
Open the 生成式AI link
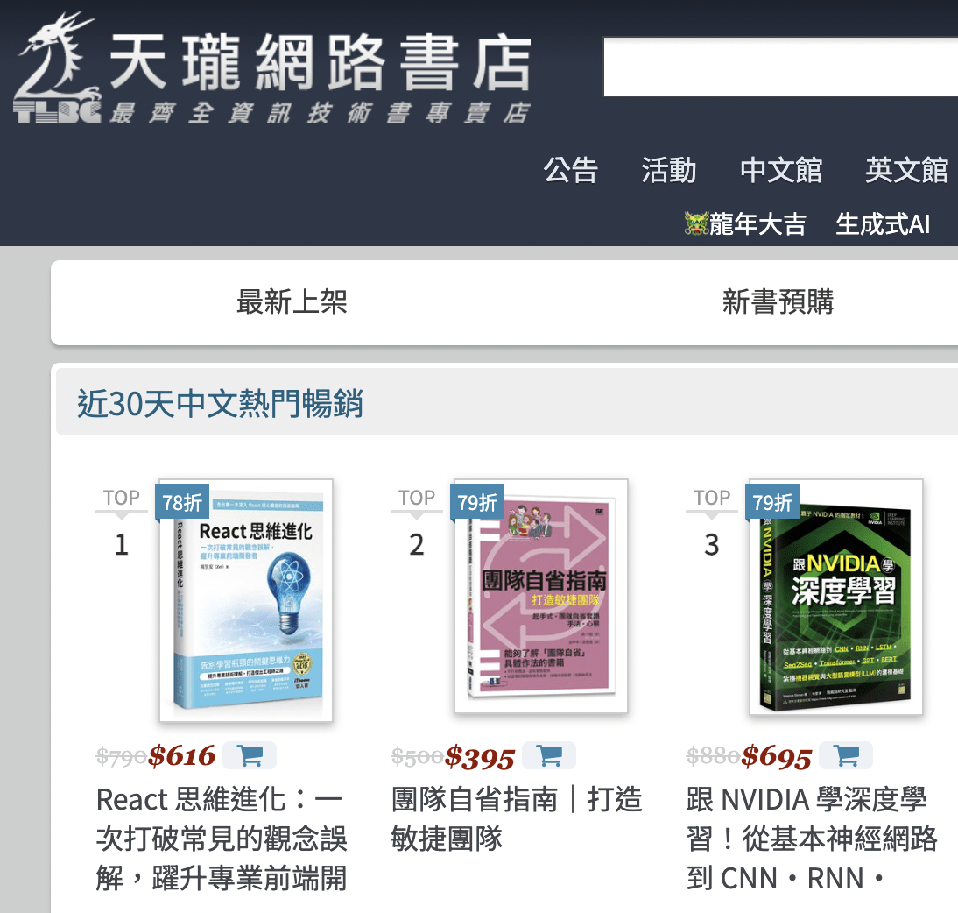point(883,223)
